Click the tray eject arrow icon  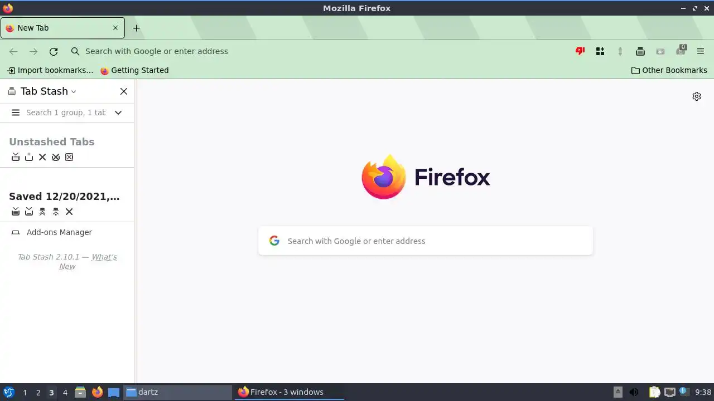(x=618, y=392)
